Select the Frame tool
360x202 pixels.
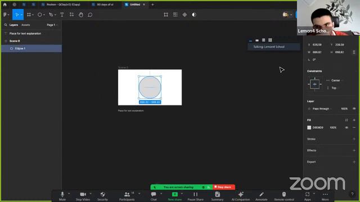point(29,15)
